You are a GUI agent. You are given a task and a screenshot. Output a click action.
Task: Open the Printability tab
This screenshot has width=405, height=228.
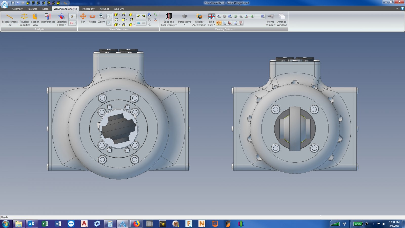[88, 9]
